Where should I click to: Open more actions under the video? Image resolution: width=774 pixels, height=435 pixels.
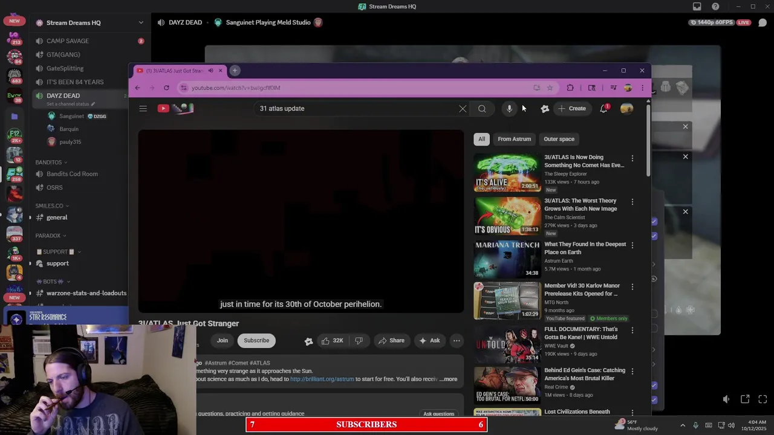pyautogui.click(x=457, y=341)
